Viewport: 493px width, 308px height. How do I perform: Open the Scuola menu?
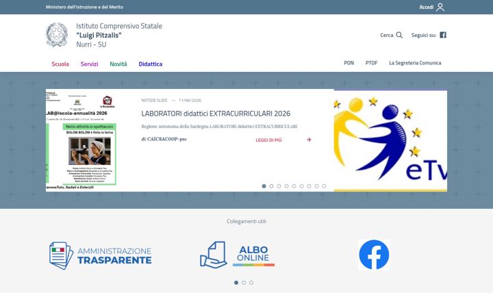click(x=60, y=64)
